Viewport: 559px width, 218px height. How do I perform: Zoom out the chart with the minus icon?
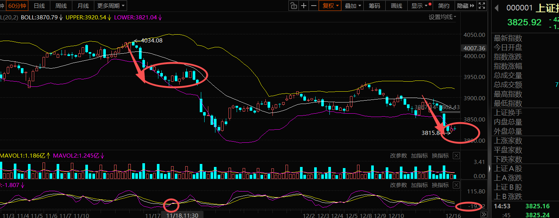(x=313, y=6)
